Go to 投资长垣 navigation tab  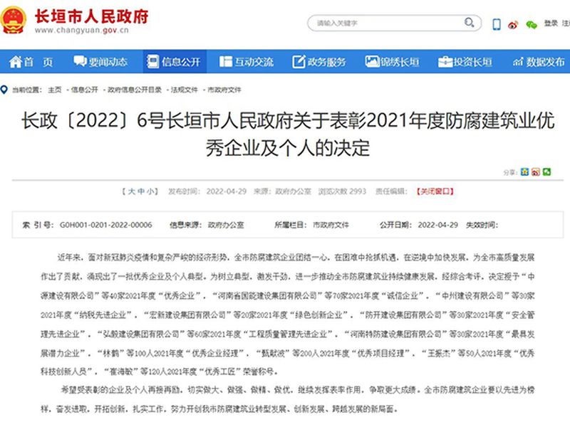pos(465,62)
